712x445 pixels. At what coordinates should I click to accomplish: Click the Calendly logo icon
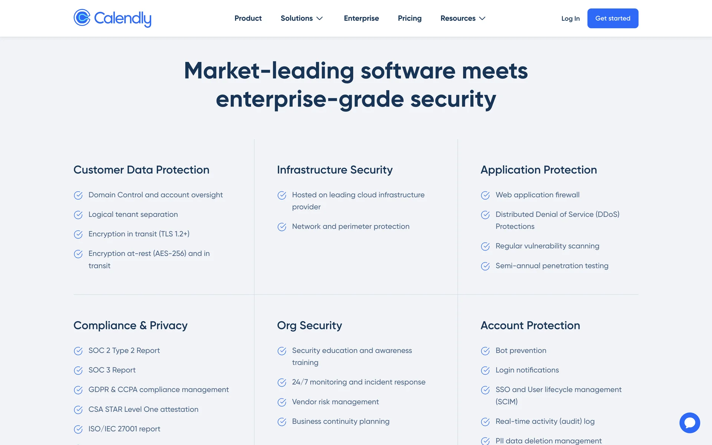(82, 17)
